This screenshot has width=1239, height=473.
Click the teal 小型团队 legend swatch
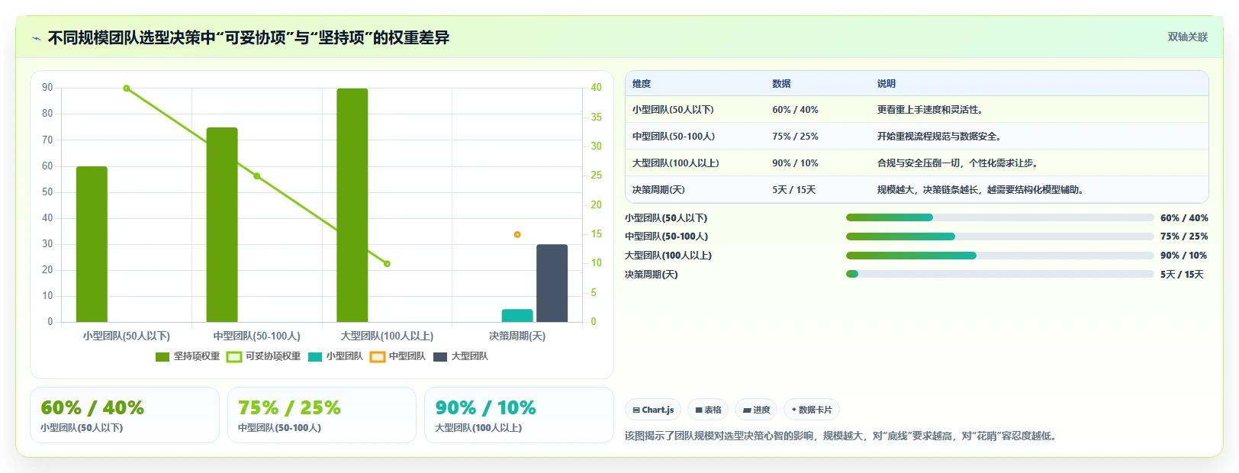pos(315,357)
